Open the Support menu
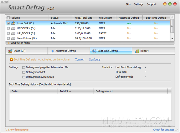Image resolution: width=180 pixels, height=133 pixels. 152,4
